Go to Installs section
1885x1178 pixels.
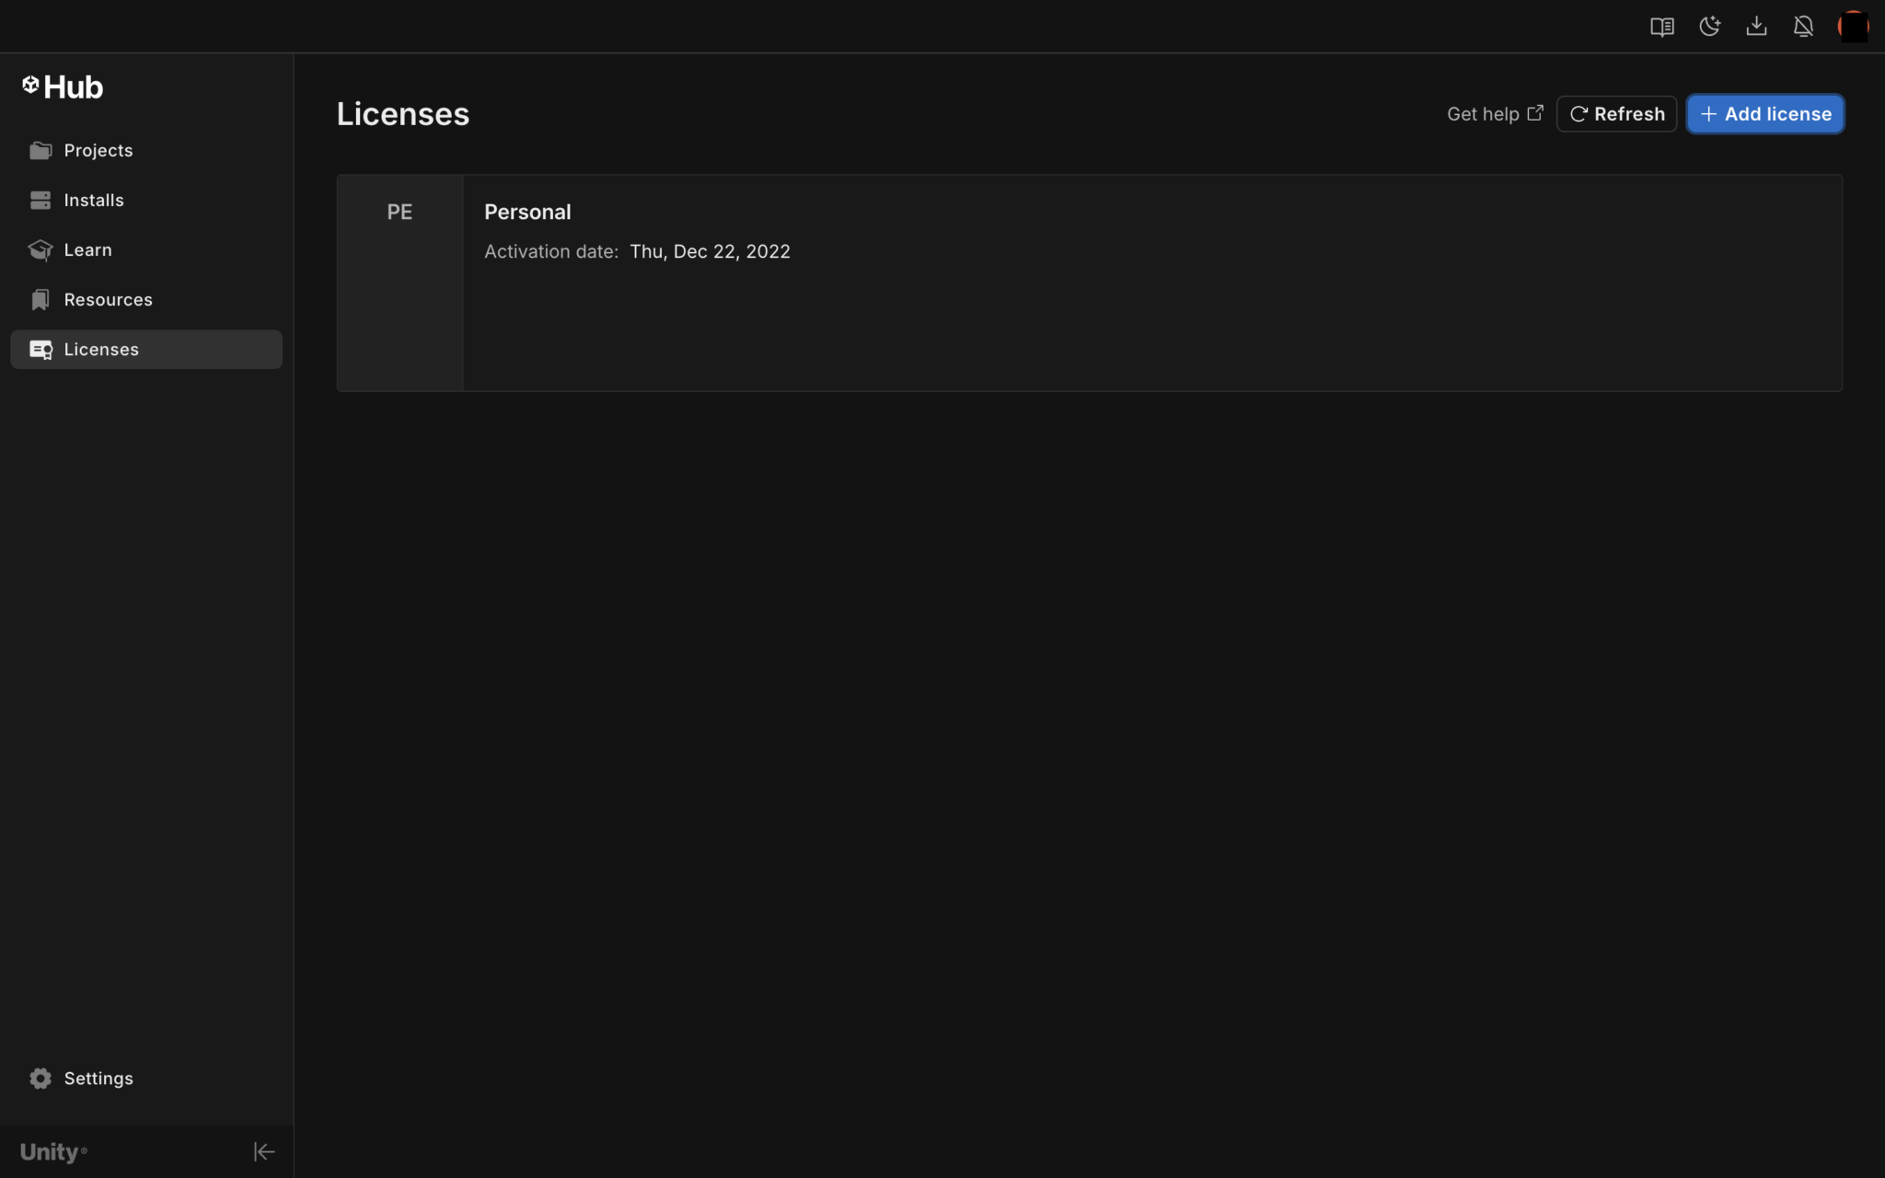(94, 200)
